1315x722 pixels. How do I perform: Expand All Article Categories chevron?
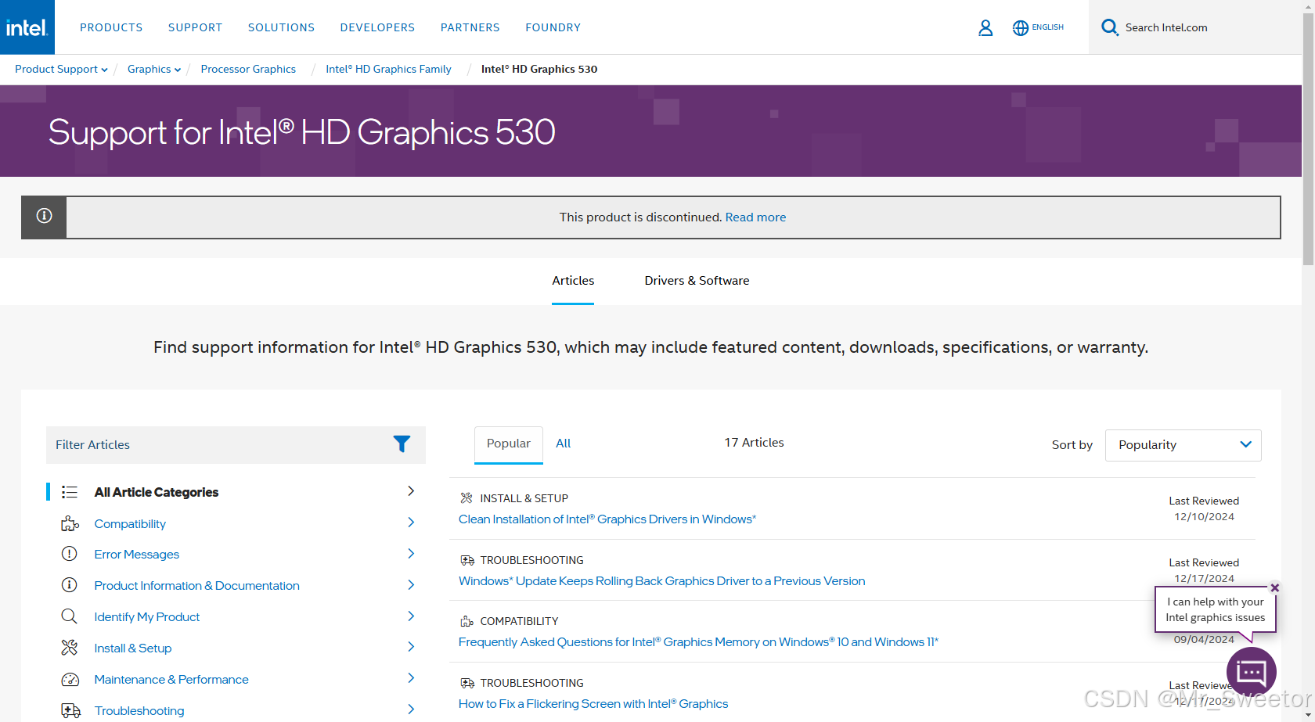coord(411,491)
